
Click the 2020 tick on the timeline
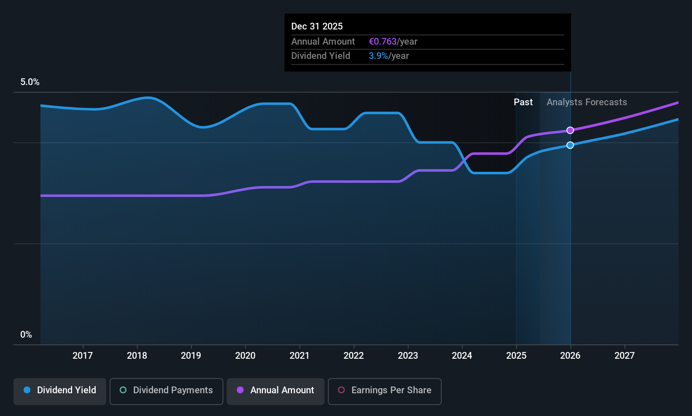[245, 356]
